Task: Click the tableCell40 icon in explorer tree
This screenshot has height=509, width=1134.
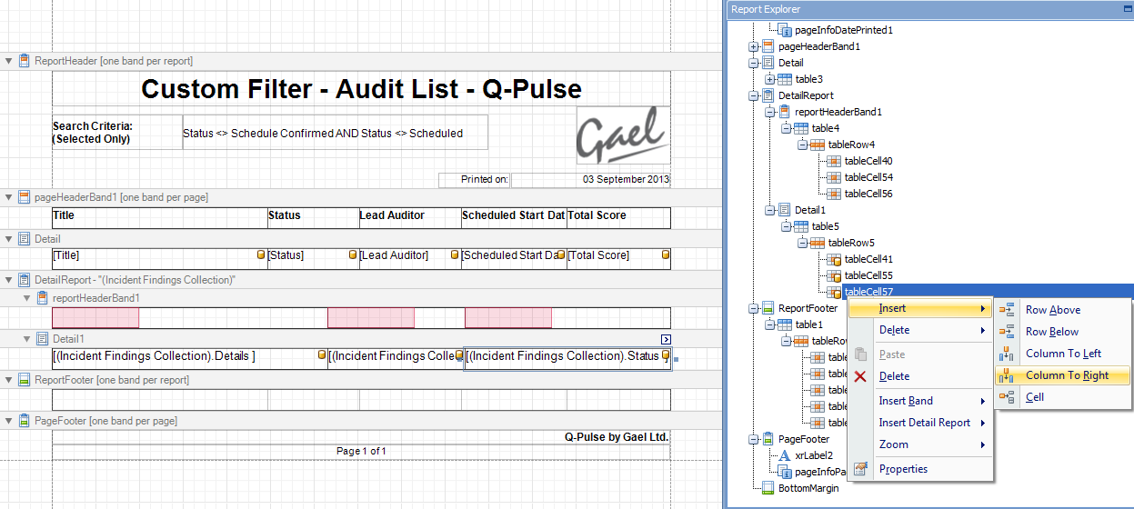Action: coord(835,161)
